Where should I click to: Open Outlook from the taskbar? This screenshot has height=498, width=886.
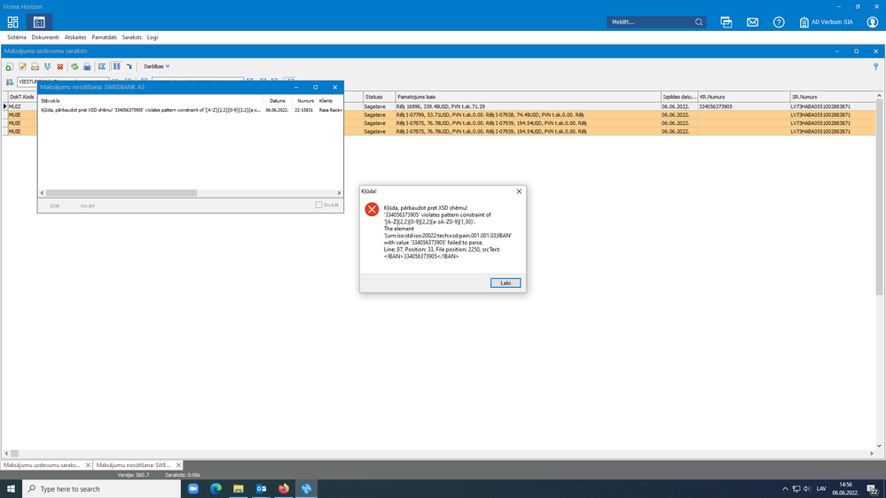click(x=261, y=489)
